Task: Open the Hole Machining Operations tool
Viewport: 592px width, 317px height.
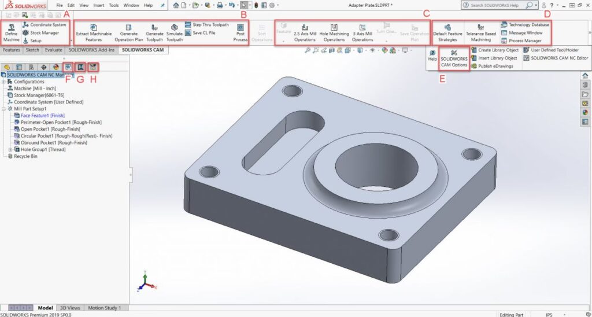Action: tap(334, 34)
